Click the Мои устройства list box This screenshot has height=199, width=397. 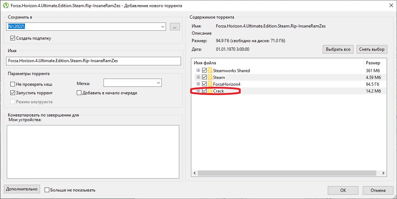(93, 151)
